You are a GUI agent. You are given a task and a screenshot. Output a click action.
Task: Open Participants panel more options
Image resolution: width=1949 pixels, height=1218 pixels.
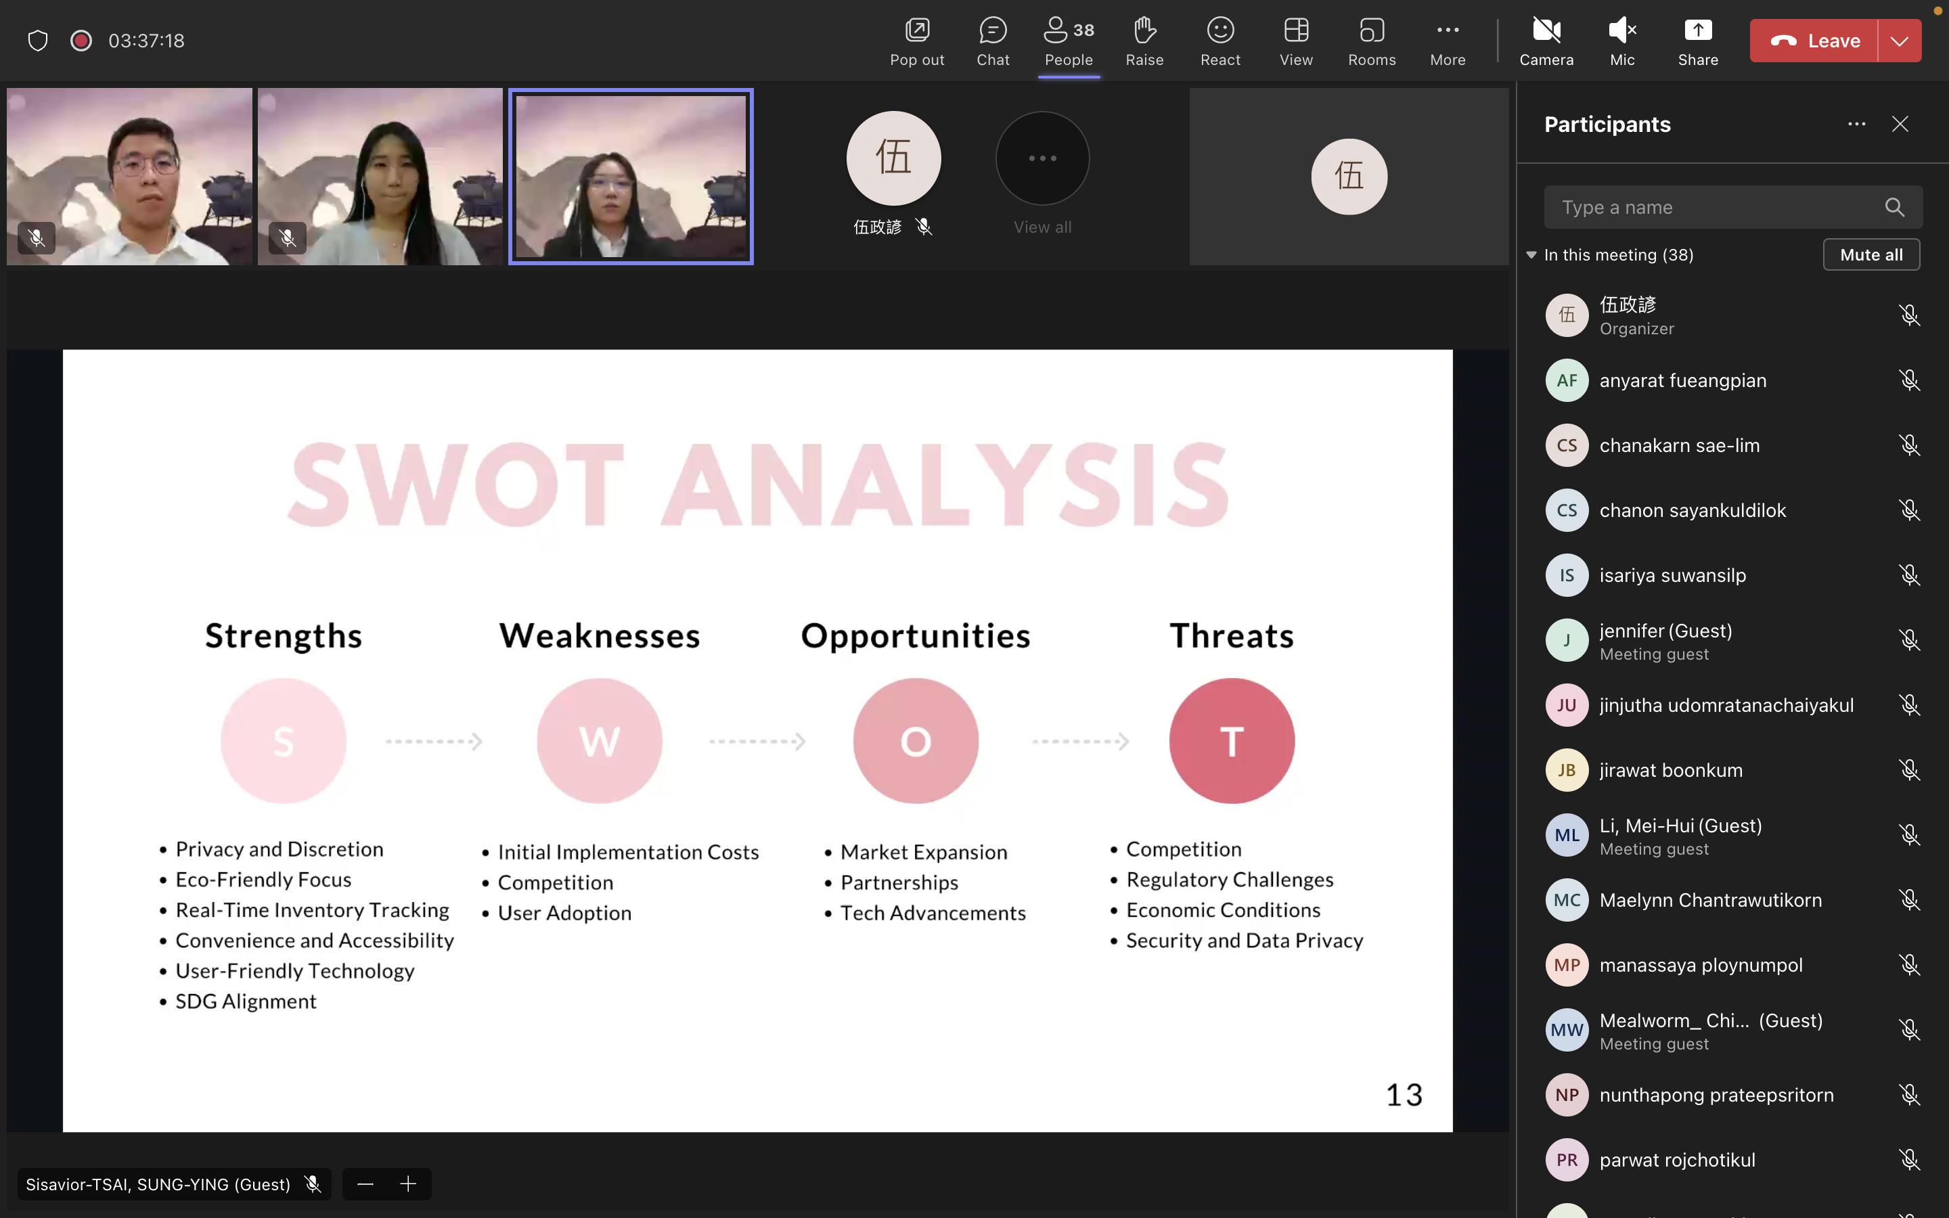click(1856, 124)
